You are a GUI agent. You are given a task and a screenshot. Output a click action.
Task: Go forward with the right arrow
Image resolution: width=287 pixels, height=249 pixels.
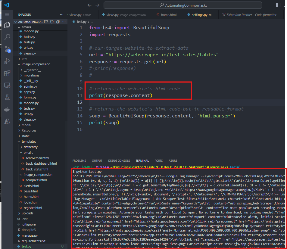(97, 5)
